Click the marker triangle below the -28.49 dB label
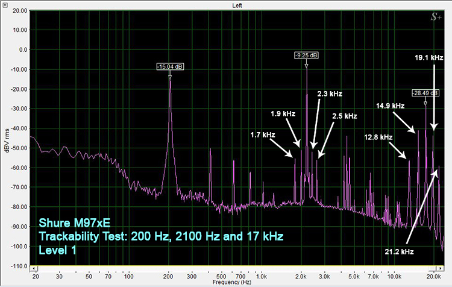The width and height of the screenshot is (452, 287). 426,102
